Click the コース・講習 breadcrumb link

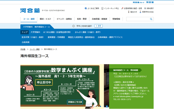tap(35, 49)
